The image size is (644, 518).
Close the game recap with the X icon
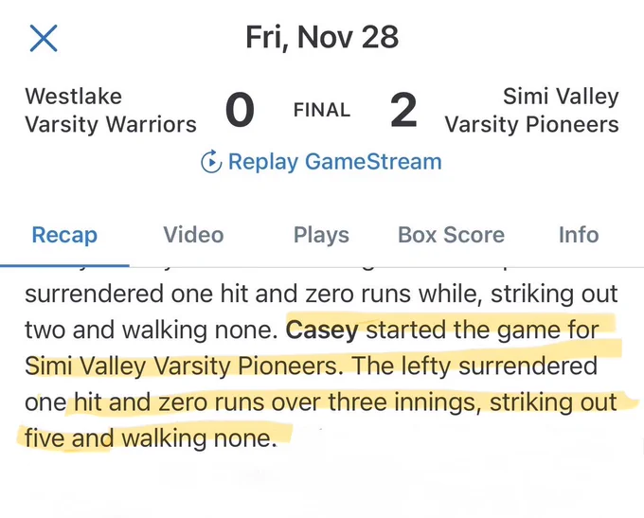click(x=44, y=38)
